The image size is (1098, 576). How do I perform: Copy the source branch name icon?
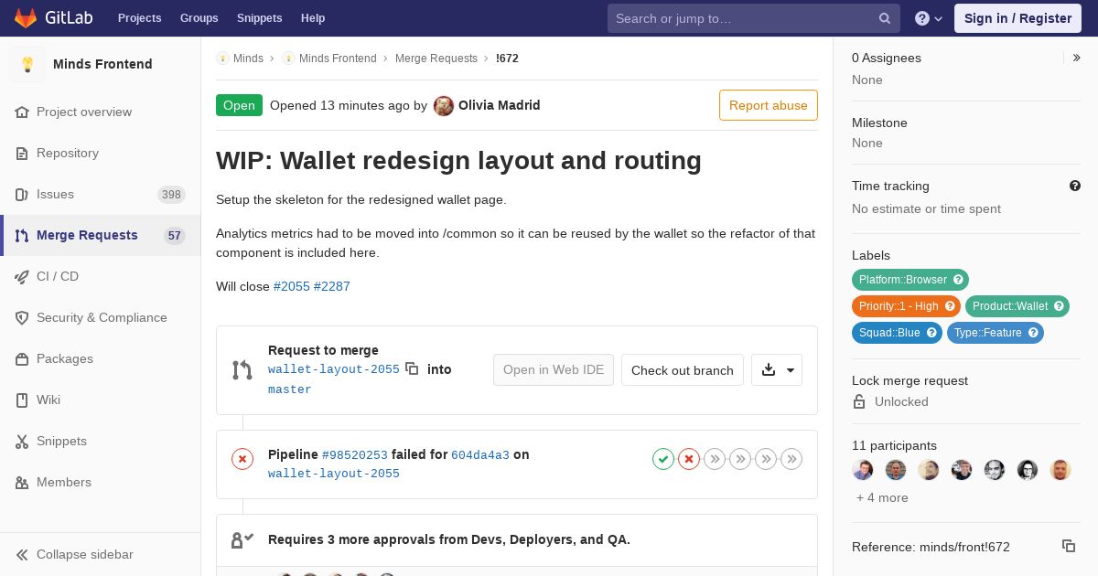tap(412, 368)
